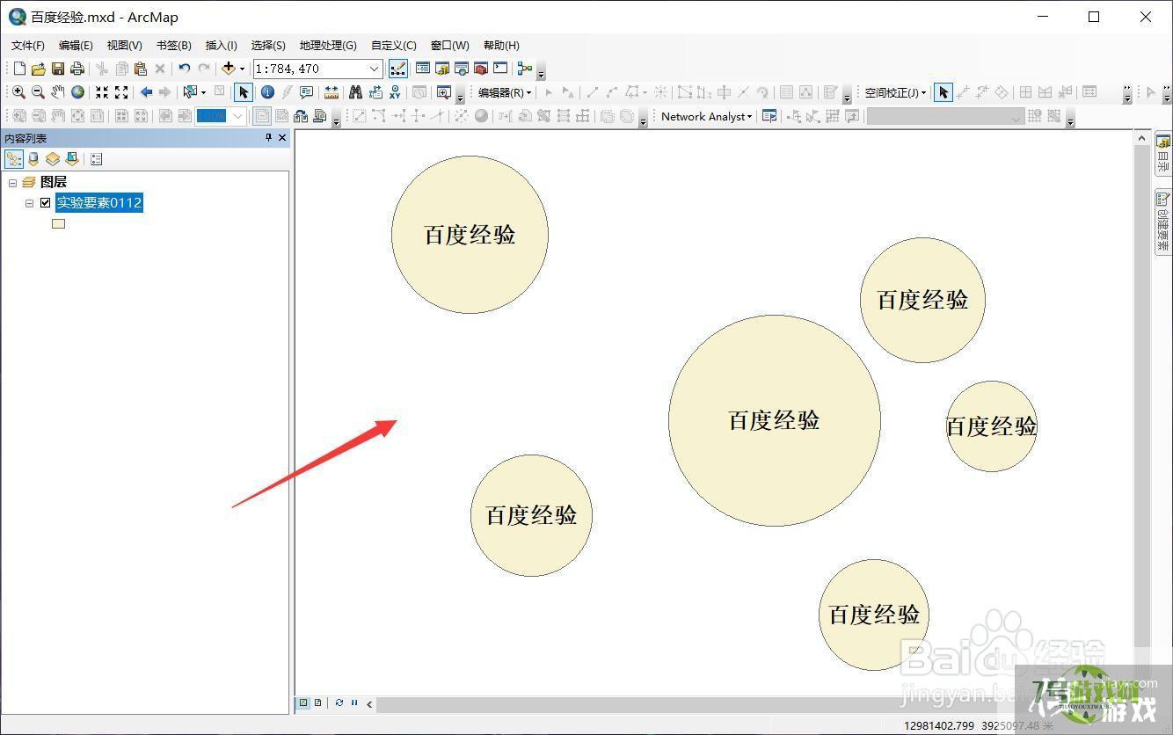The image size is (1173, 735).
Task: Open the layout zoom percent dropdown
Action: click(x=237, y=116)
